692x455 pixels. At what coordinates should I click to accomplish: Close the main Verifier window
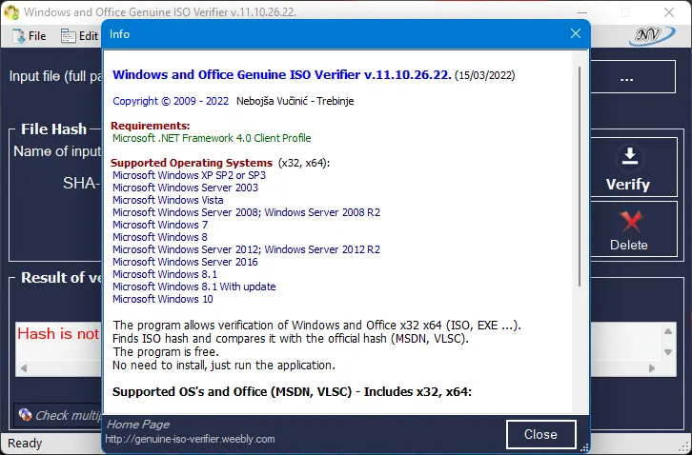669,12
